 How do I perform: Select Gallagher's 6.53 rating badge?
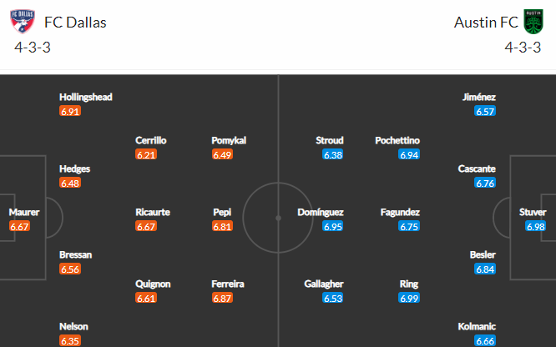point(332,298)
